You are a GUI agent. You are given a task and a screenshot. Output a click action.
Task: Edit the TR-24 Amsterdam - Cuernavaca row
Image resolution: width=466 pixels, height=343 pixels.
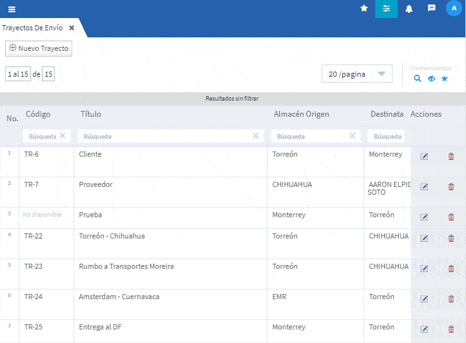pos(424,299)
